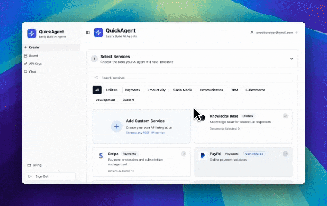The height and width of the screenshot is (206, 327).
Task: Click the settings icon beside email
Action: pos(296,33)
